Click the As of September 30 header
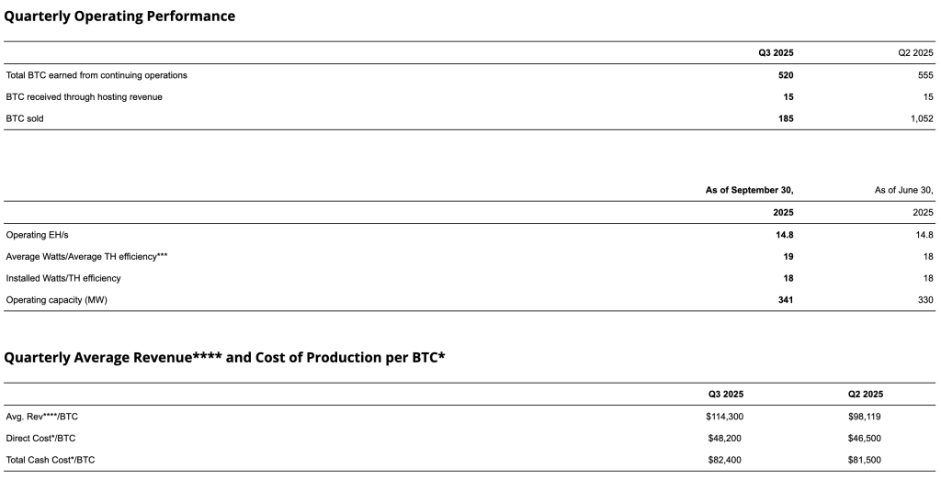This screenshot has height=479, width=941. tap(749, 190)
